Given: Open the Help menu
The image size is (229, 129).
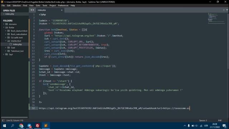Looking at the screenshot, I should [x=73, y=6].
